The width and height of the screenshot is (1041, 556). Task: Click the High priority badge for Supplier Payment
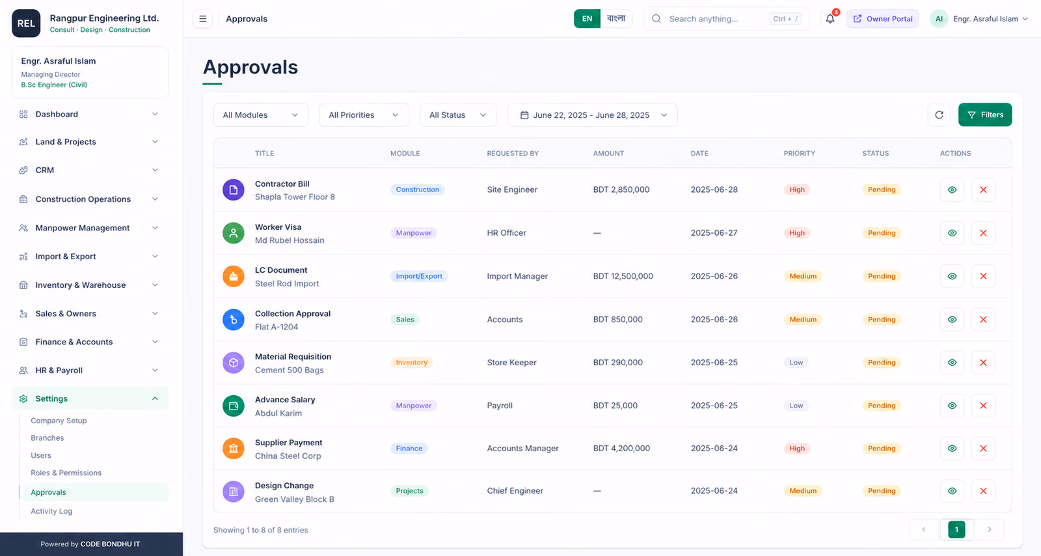(797, 449)
